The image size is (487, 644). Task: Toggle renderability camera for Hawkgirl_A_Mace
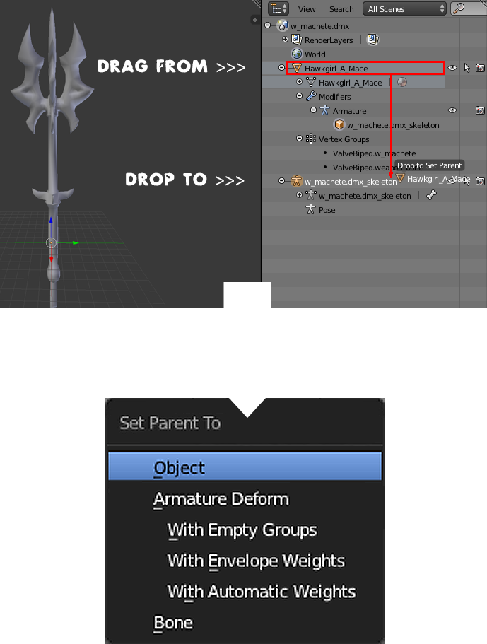[480, 68]
